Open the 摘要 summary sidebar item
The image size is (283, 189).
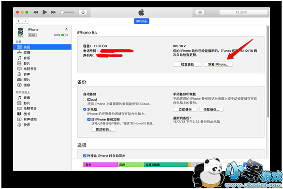click(x=42, y=47)
